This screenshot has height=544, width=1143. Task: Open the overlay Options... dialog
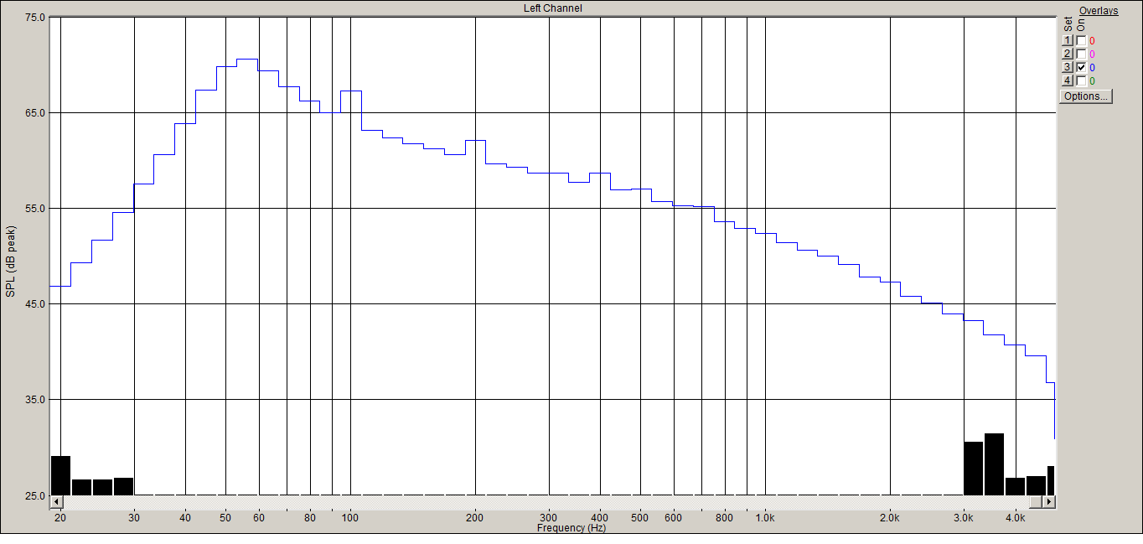(x=1085, y=96)
